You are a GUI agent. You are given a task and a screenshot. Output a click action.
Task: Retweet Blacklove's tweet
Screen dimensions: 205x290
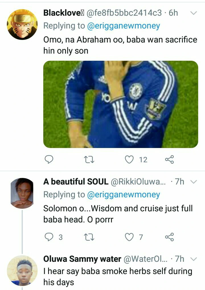point(89,159)
